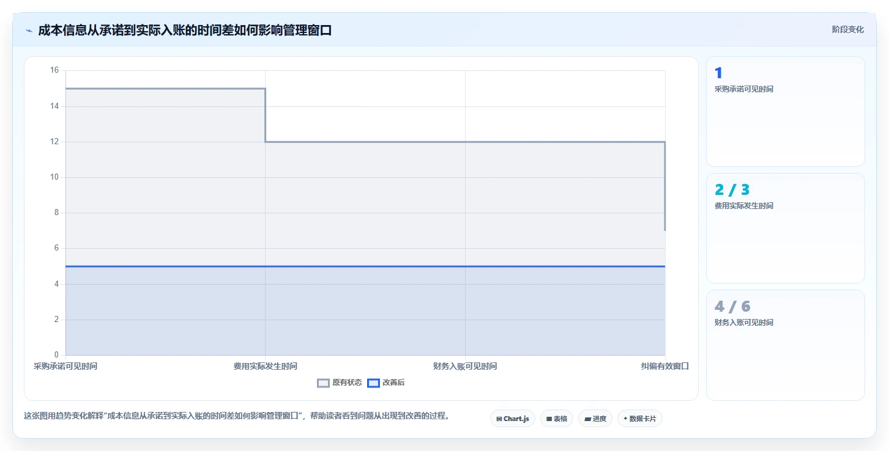The width and height of the screenshot is (889, 451).
Task: Click the 进度 tag icon
Action: coord(587,419)
